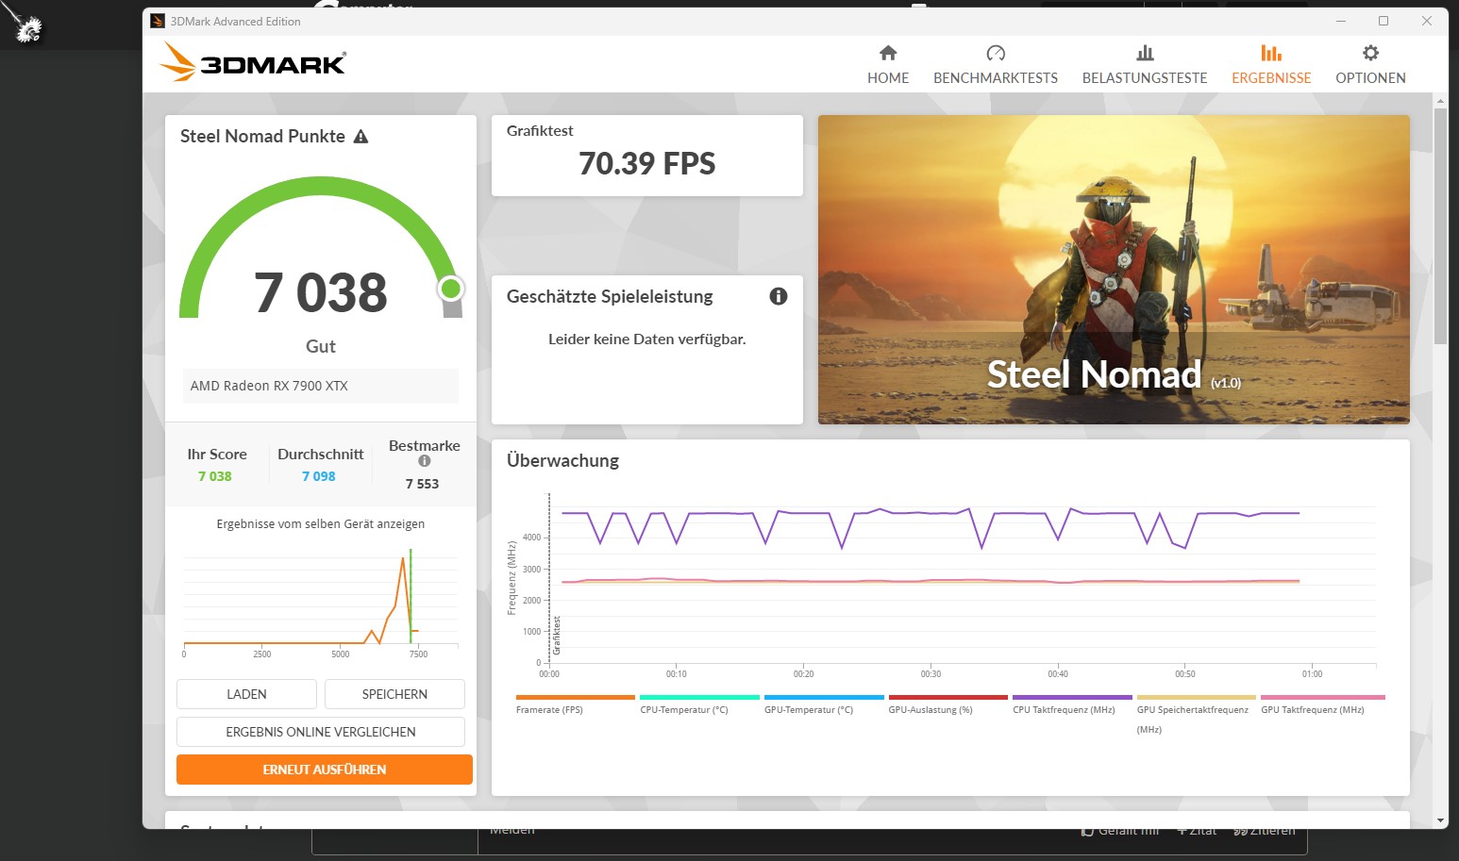Click Durchschnitt value 7 098

click(x=319, y=476)
